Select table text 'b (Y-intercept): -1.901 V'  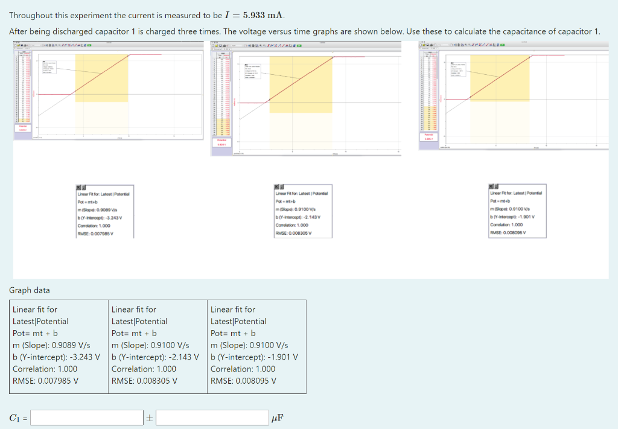[254, 357]
